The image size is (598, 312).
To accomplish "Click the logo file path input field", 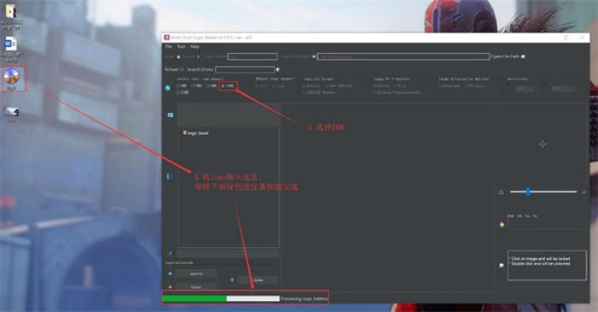I will [402, 56].
